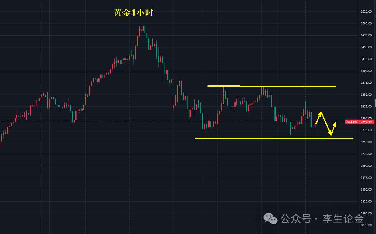Click the XAUUSD symbol label
The width and height of the screenshot is (376, 234).
[352, 122]
